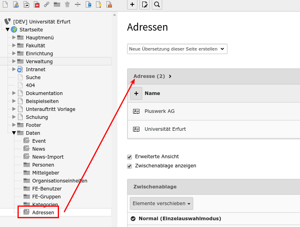Open the Elemente verschieben dropdown
Image resolution: width=300 pixels, height=227 pixels.
[x=161, y=204]
